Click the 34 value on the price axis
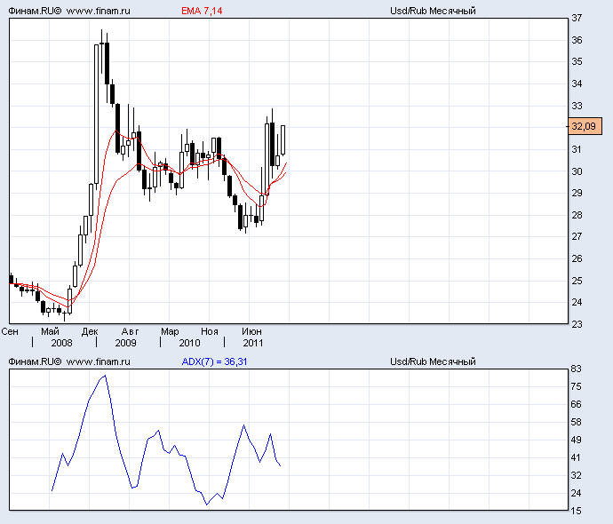This screenshot has width=613, height=524. [x=577, y=83]
